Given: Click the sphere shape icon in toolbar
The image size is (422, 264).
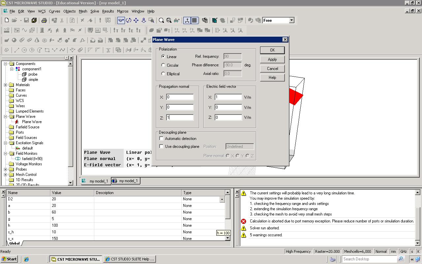Looking at the screenshot, I should pyautogui.click(x=14, y=40).
